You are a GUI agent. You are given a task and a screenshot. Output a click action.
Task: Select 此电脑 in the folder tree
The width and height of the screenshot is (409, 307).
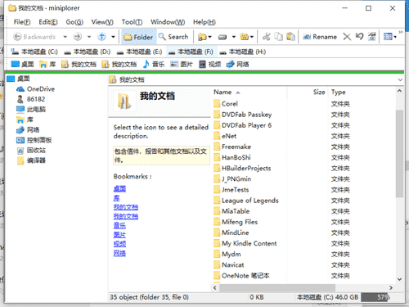click(x=31, y=110)
